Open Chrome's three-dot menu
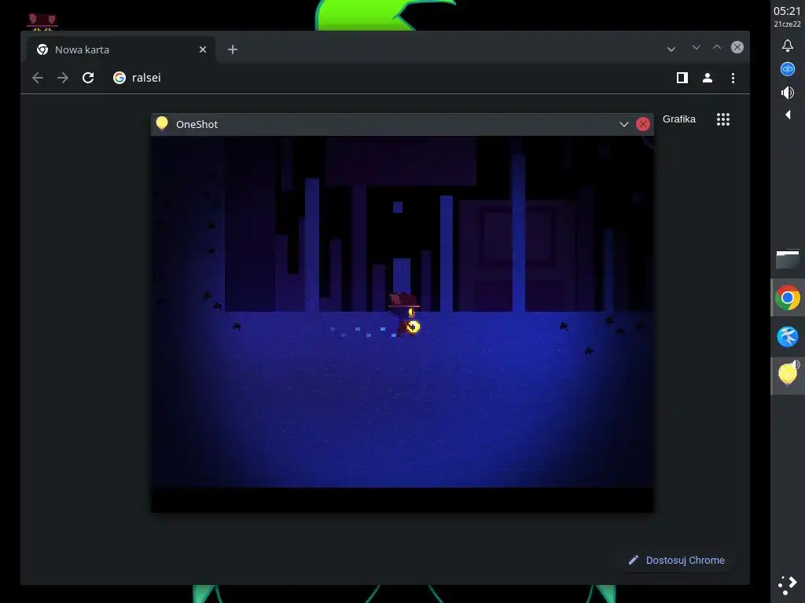Viewport: 805px width, 603px height. pyautogui.click(x=733, y=78)
